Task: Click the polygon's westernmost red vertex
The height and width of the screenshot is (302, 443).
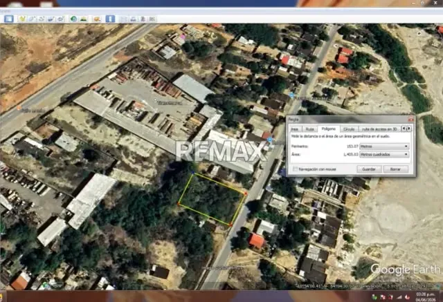Action: pos(179,203)
